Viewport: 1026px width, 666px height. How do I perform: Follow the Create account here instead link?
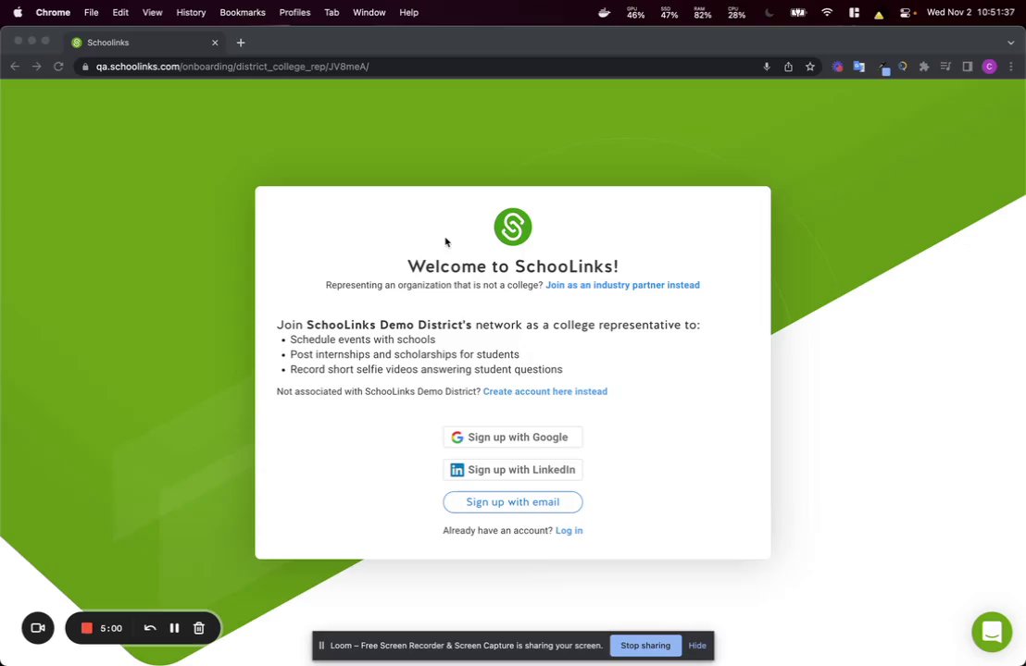pyautogui.click(x=545, y=391)
